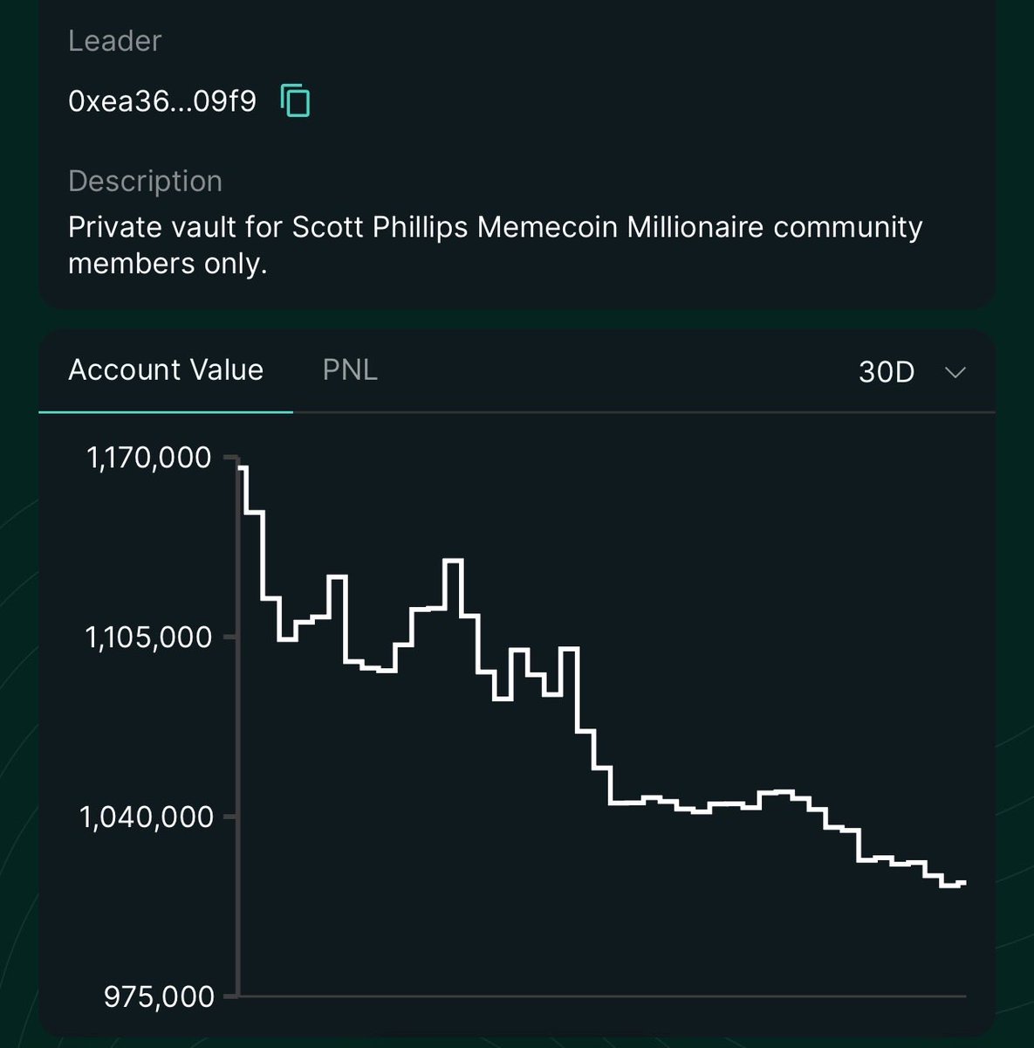Screen dimensions: 1034x1048
Task: Click the "members only." description line
Action: (x=168, y=264)
